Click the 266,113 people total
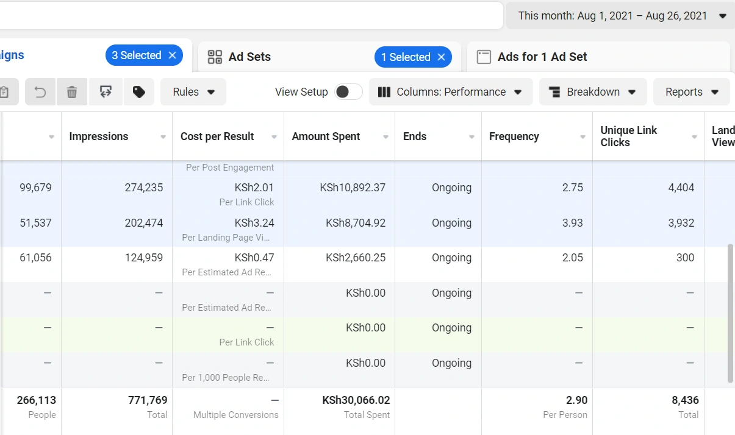The width and height of the screenshot is (735, 435). click(x=37, y=400)
